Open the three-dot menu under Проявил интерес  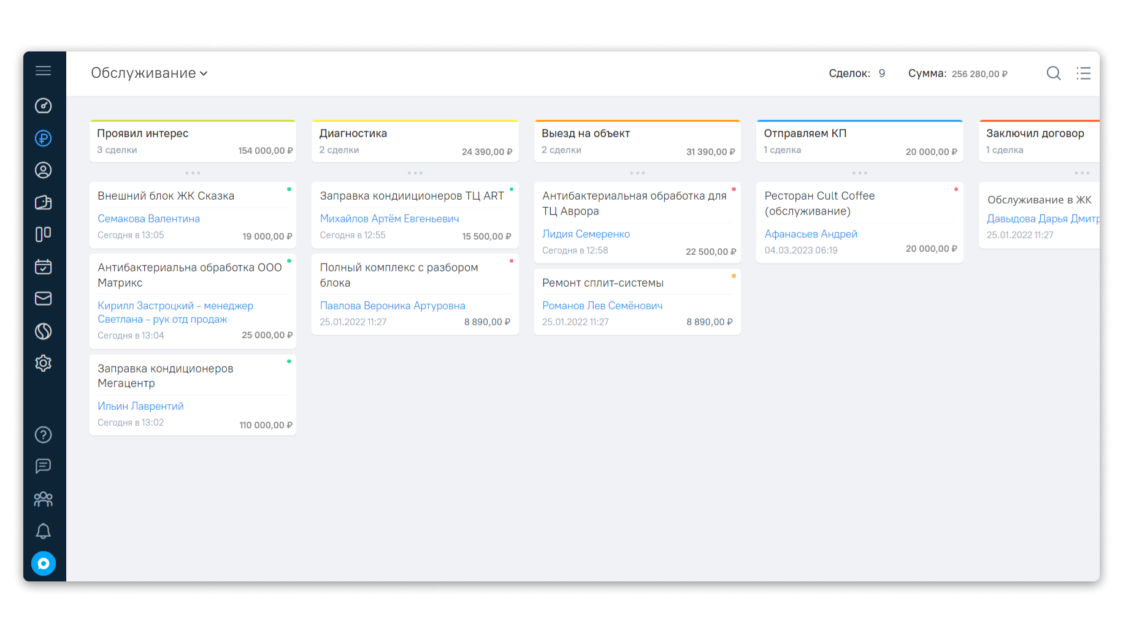click(193, 173)
